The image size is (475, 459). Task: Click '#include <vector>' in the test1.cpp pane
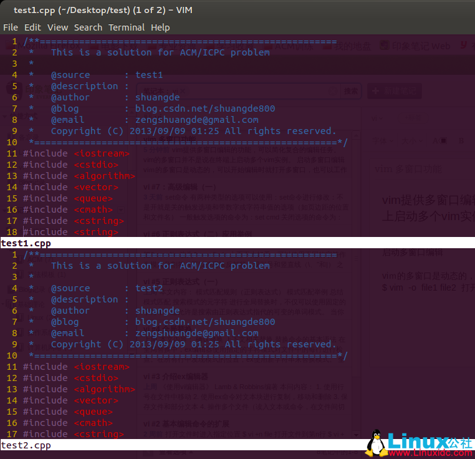coord(70,187)
